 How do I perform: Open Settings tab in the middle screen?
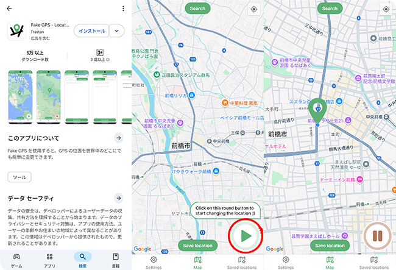click(154, 263)
